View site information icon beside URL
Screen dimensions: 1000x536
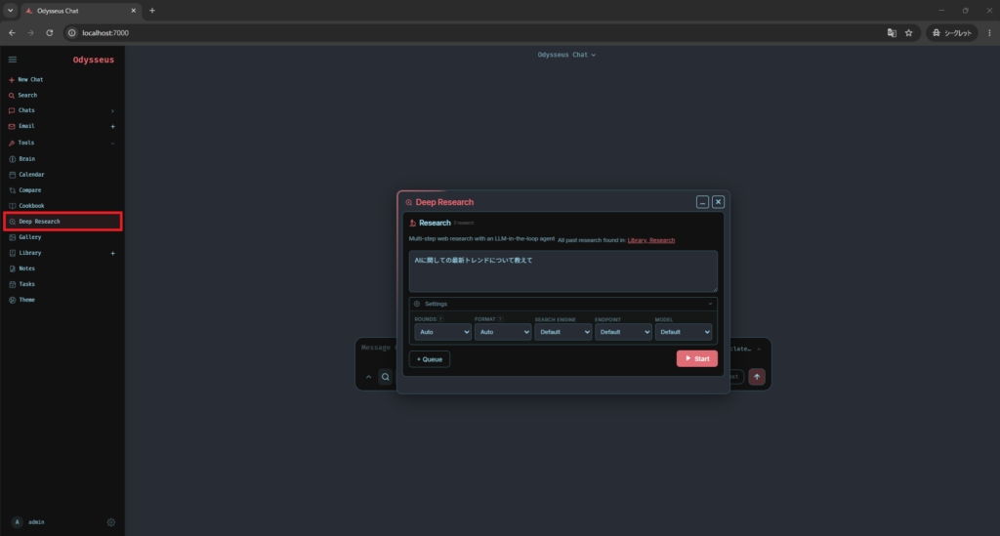(72, 32)
